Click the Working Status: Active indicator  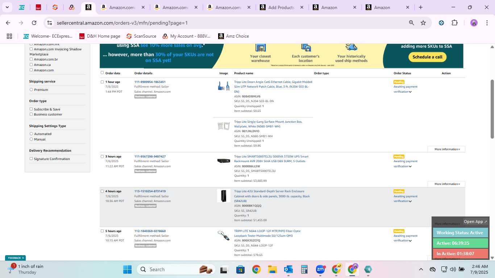coord(460,233)
